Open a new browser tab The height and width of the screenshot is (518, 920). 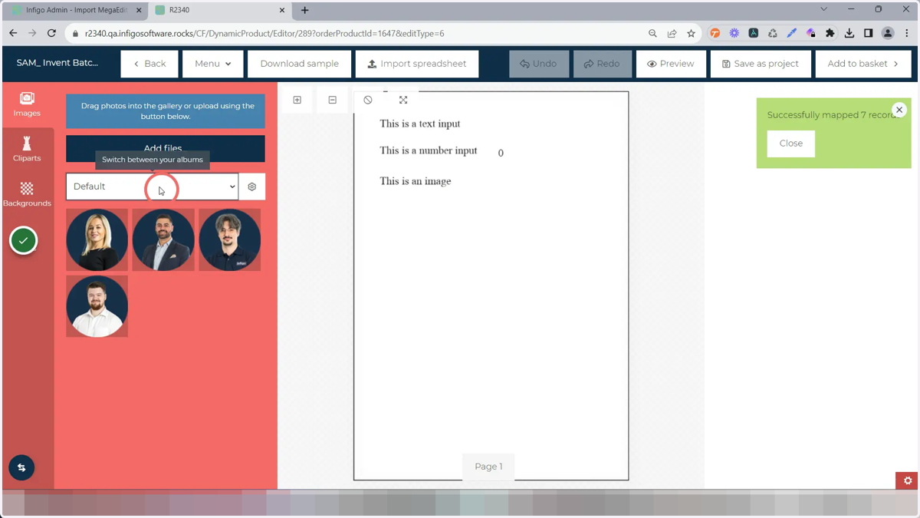(x=305, y=10)
